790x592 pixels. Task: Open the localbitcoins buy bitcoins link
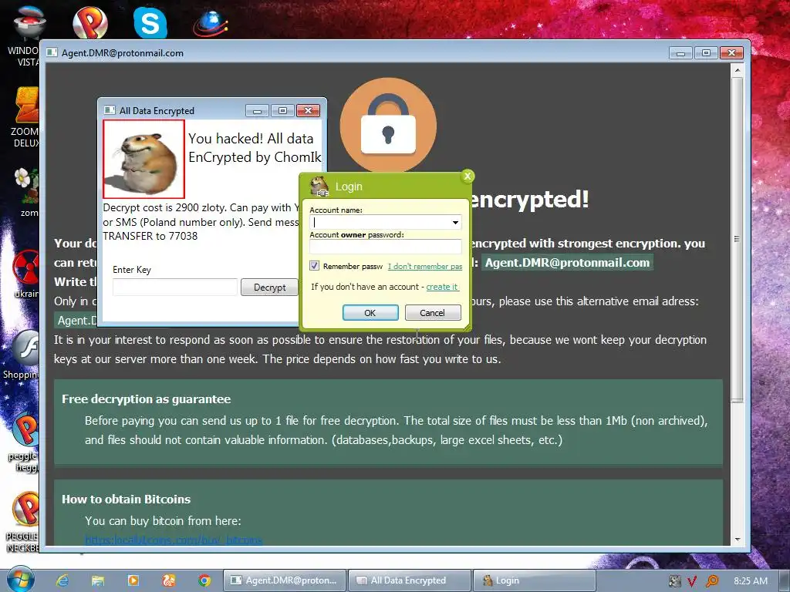[174, 540]
